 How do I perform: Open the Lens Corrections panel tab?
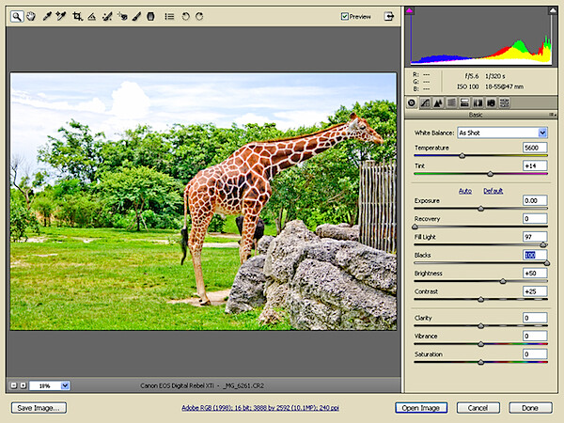click(x=478, y=103)
